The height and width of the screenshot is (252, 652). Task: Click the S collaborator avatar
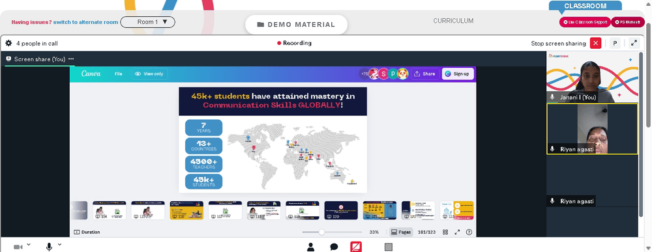[383, 74]
